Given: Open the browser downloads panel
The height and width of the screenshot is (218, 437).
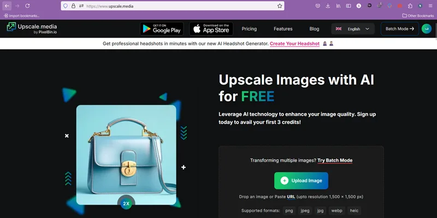Looking at the screenshot, I should [x=328, y=6].
